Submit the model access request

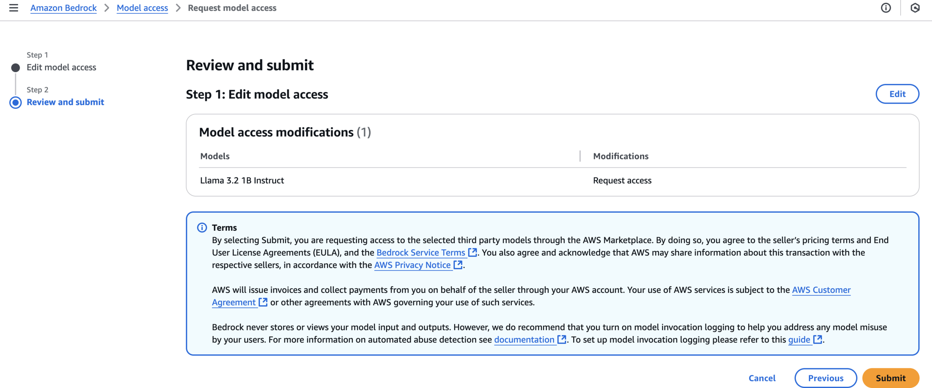tap(891, 378)
